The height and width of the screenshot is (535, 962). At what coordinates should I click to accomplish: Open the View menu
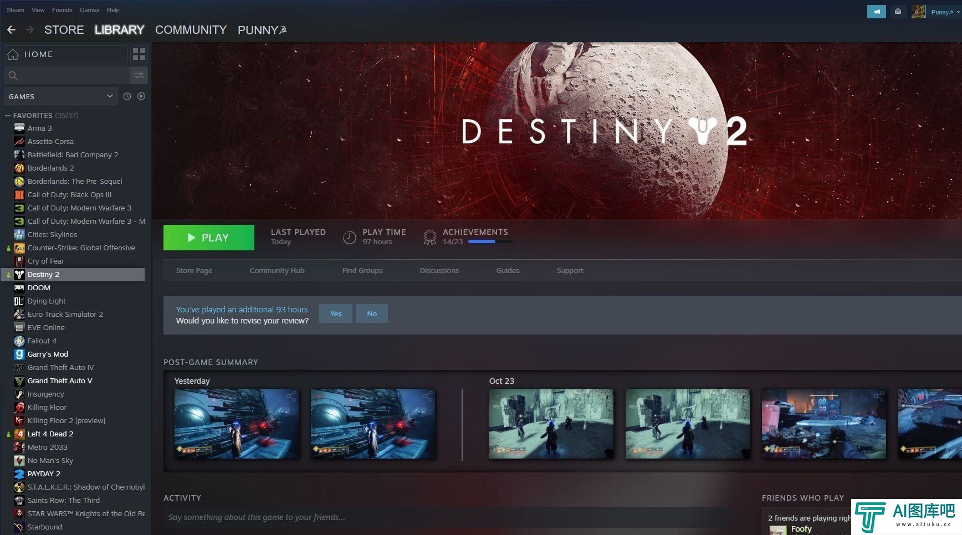pos(38,10)
